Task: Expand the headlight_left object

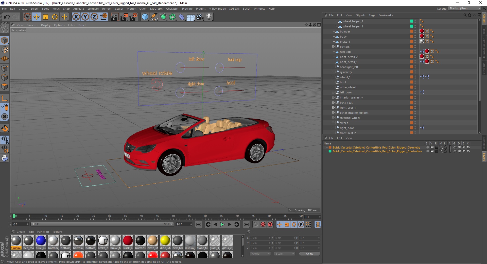Action: pyautogui.click(x=333, y=67)
